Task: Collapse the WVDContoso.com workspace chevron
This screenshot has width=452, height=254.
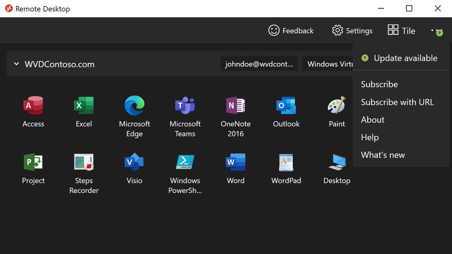Action: click(x=16, y=64)
